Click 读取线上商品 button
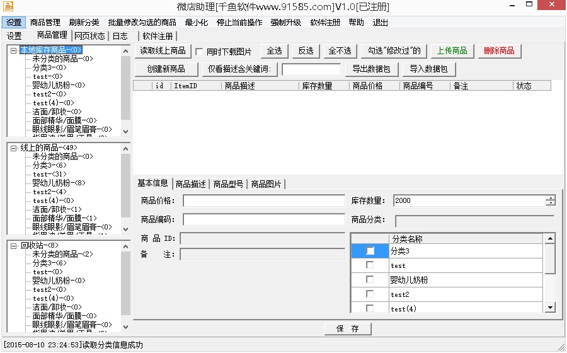567x353 pixels. 163,50
